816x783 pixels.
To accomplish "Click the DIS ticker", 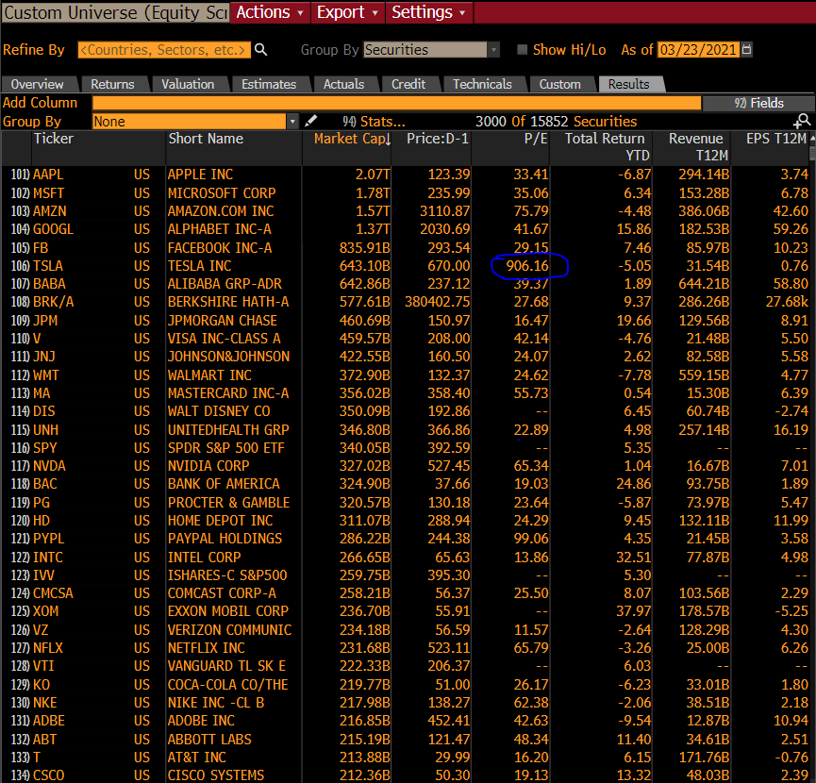I will pyautogui.click(x=44, y=411).
